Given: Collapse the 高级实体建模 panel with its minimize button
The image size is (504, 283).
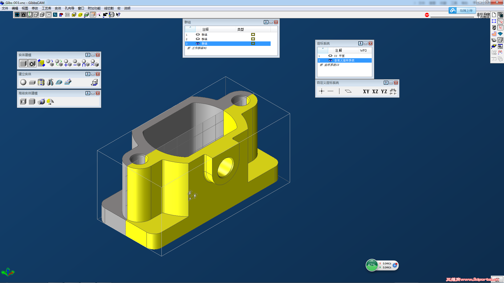Looking at the screenshot, I should 93,93.
